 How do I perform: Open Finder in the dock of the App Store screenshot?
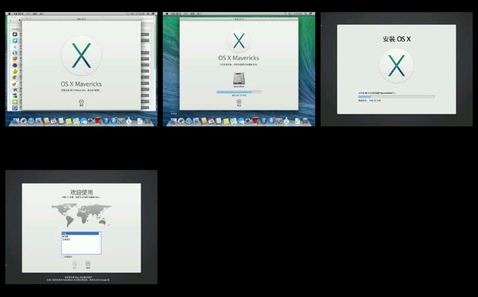click(x=16, y=121)
